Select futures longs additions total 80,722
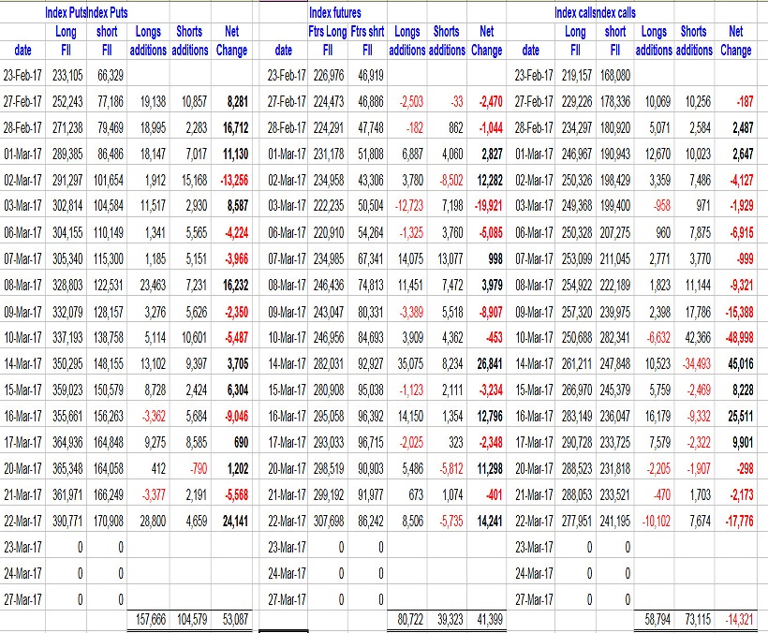 coord(406,619)
